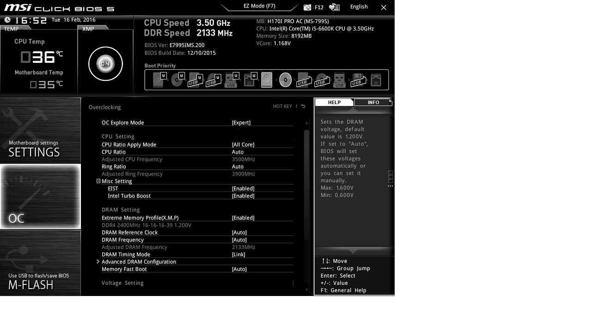Click the XMP panel label

click(x=88, y=29)
